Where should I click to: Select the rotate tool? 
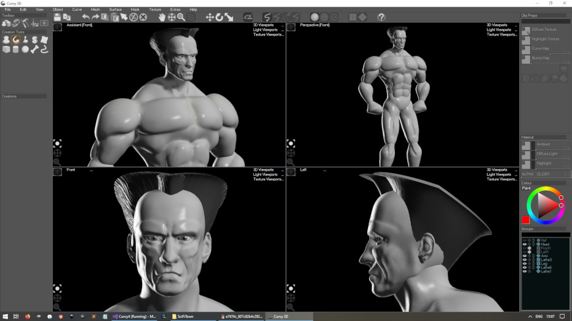tap(219, 17)
